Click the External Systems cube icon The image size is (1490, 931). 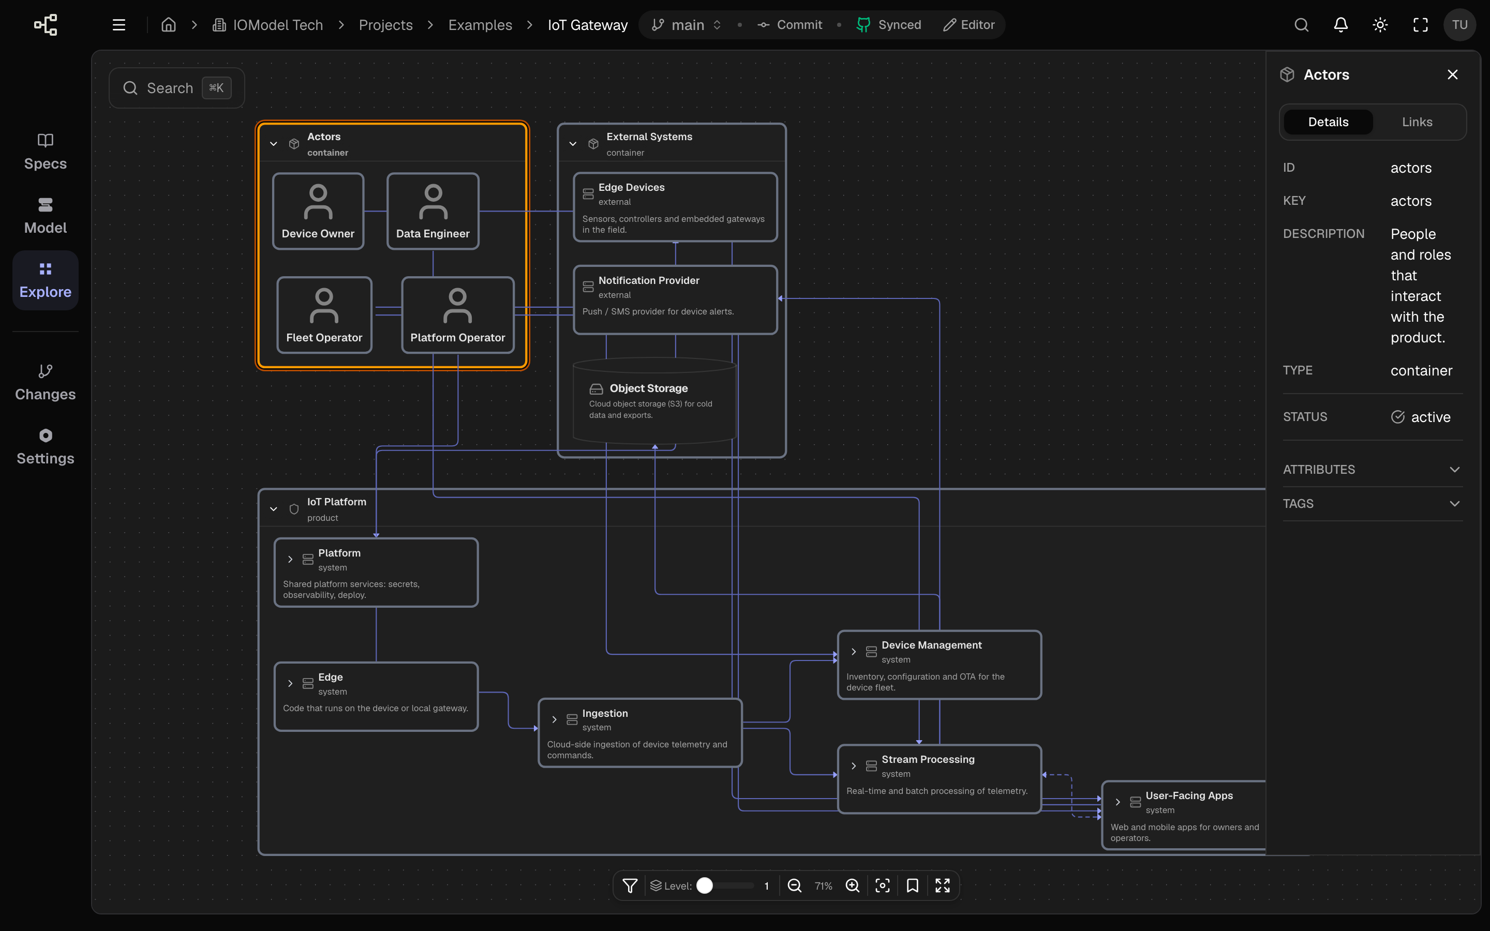coord(593,143)
